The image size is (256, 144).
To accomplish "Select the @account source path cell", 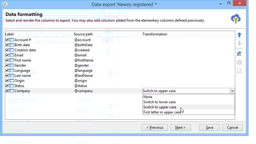I will pos(83,40).
